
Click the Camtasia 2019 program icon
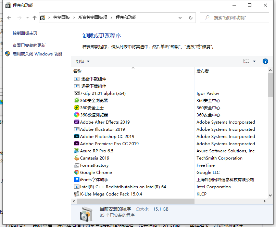tap(77, 158)
